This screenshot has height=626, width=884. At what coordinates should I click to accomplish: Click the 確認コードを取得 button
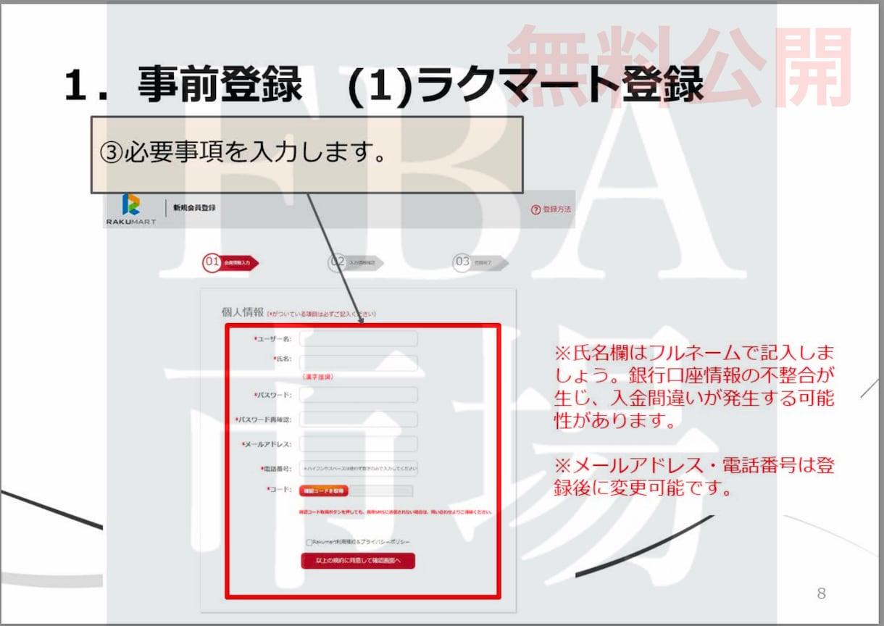click(324, 491)
